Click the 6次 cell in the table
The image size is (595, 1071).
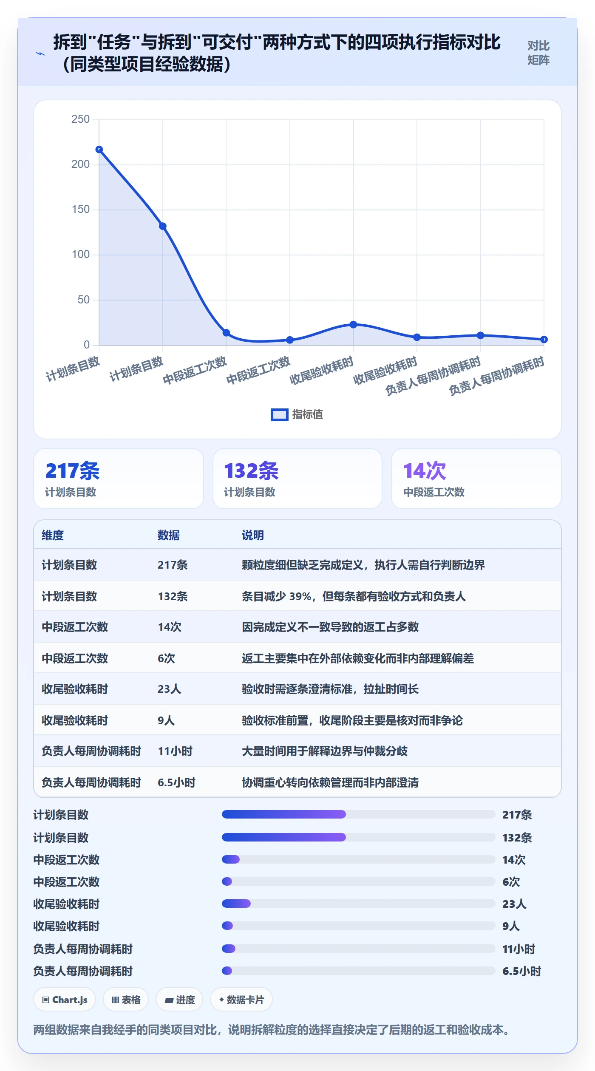pos(166,658)
